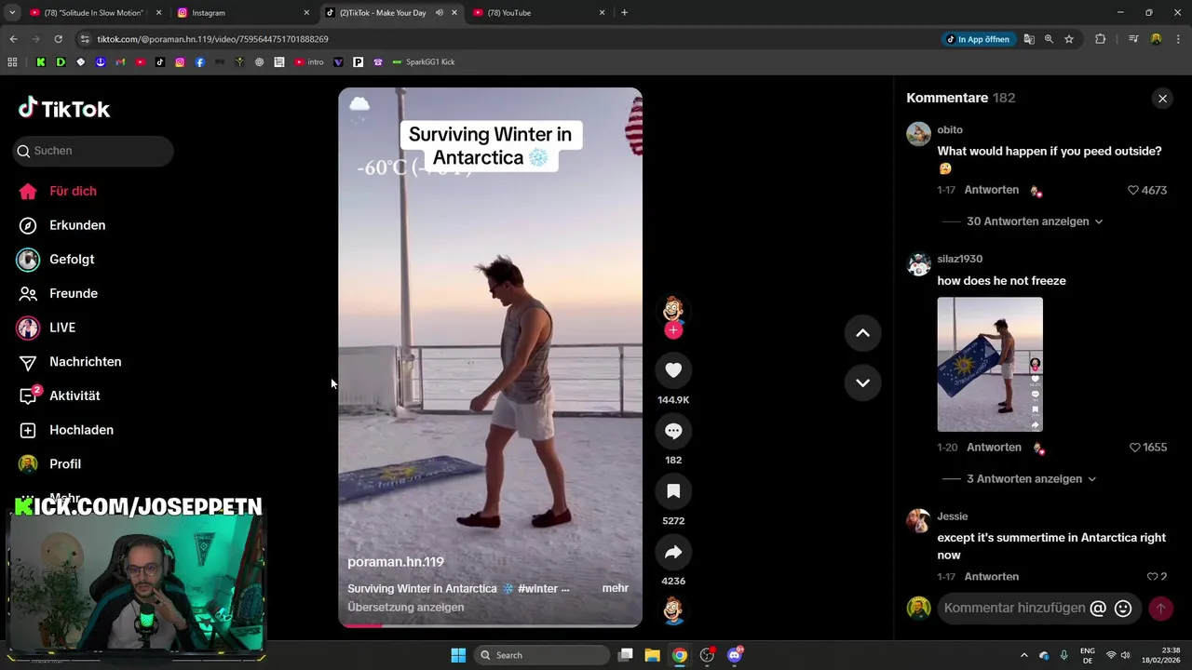Seek using the red video progress bar
Screen dimensions: 1192x670
(x=490, y=625)
